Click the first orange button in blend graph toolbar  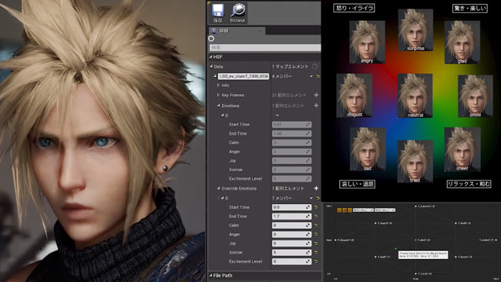(339, 210)
